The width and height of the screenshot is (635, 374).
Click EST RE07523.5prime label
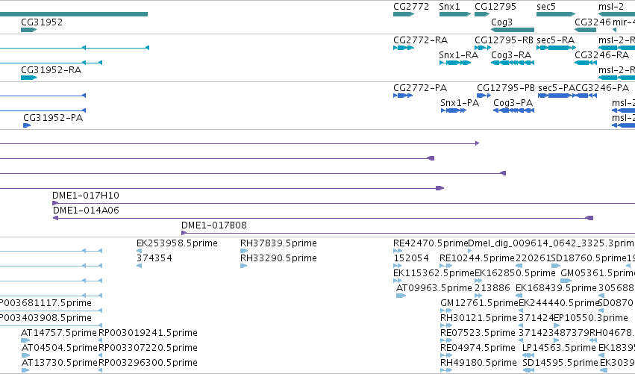pyautogui.click(x=478, y=333)
